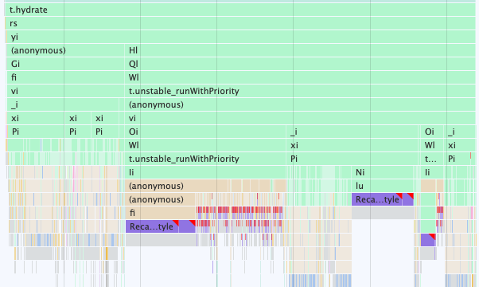Viewport: 479px width, 287px height.
Task: Select the (anonymous) frame above Gi
Action: click(x=65, y=50)
